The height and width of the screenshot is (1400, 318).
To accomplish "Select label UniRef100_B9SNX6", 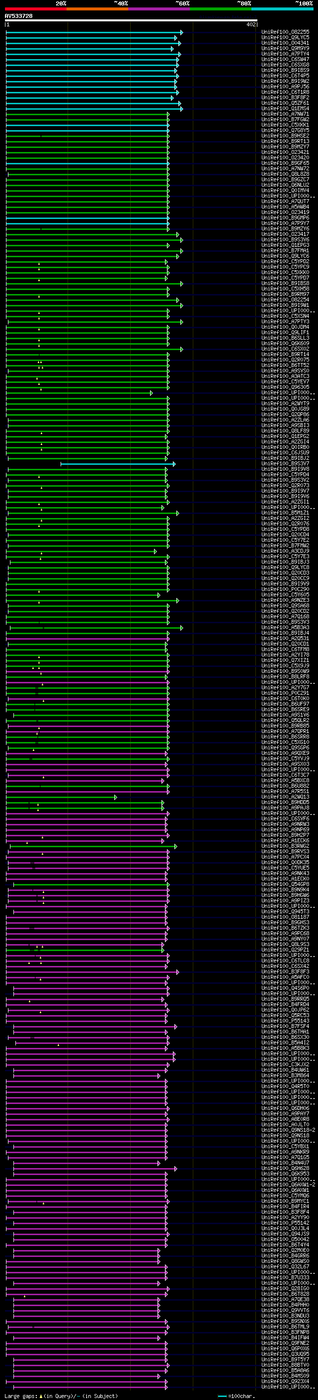I will 285,1321.
